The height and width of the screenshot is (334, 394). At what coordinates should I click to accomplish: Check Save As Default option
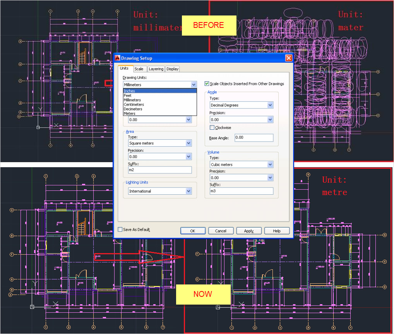(120, 230)
